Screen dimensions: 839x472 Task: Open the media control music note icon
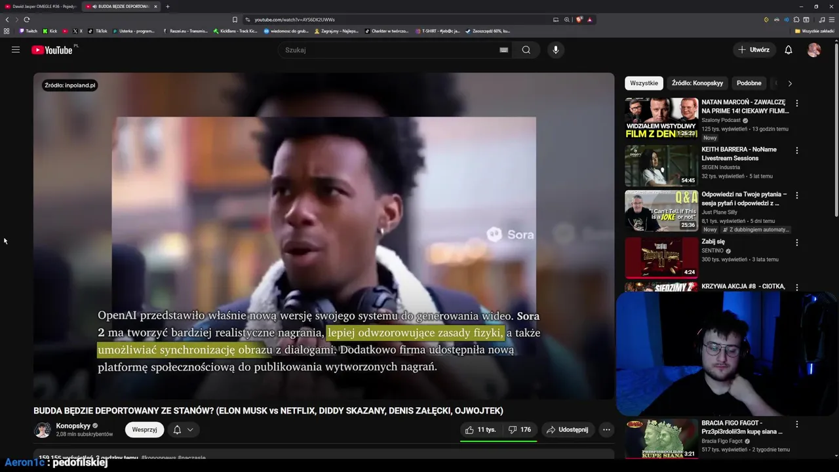(x=822, y=20)
